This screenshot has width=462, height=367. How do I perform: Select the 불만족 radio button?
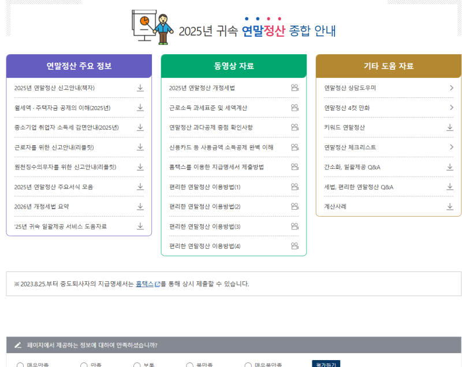click(189, 365)
